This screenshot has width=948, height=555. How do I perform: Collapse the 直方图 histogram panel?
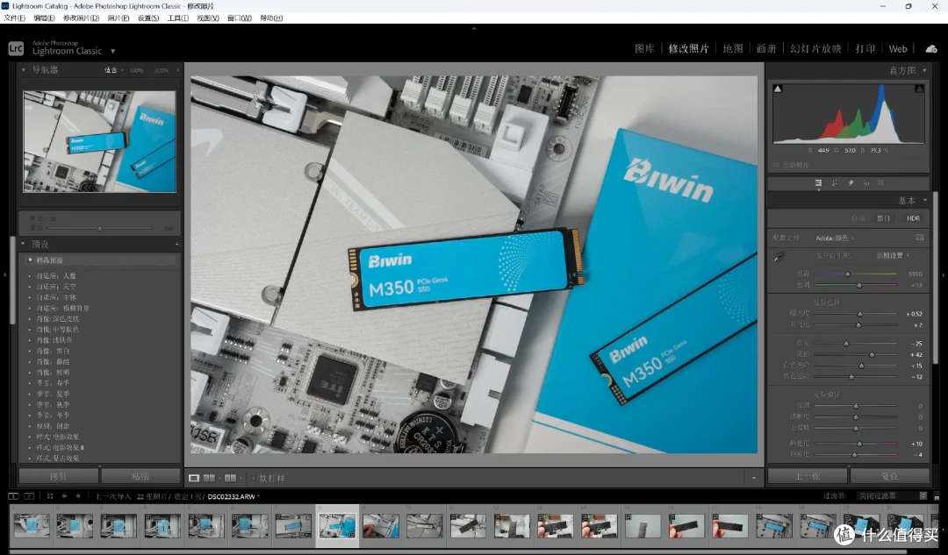(x=924, y=71)
